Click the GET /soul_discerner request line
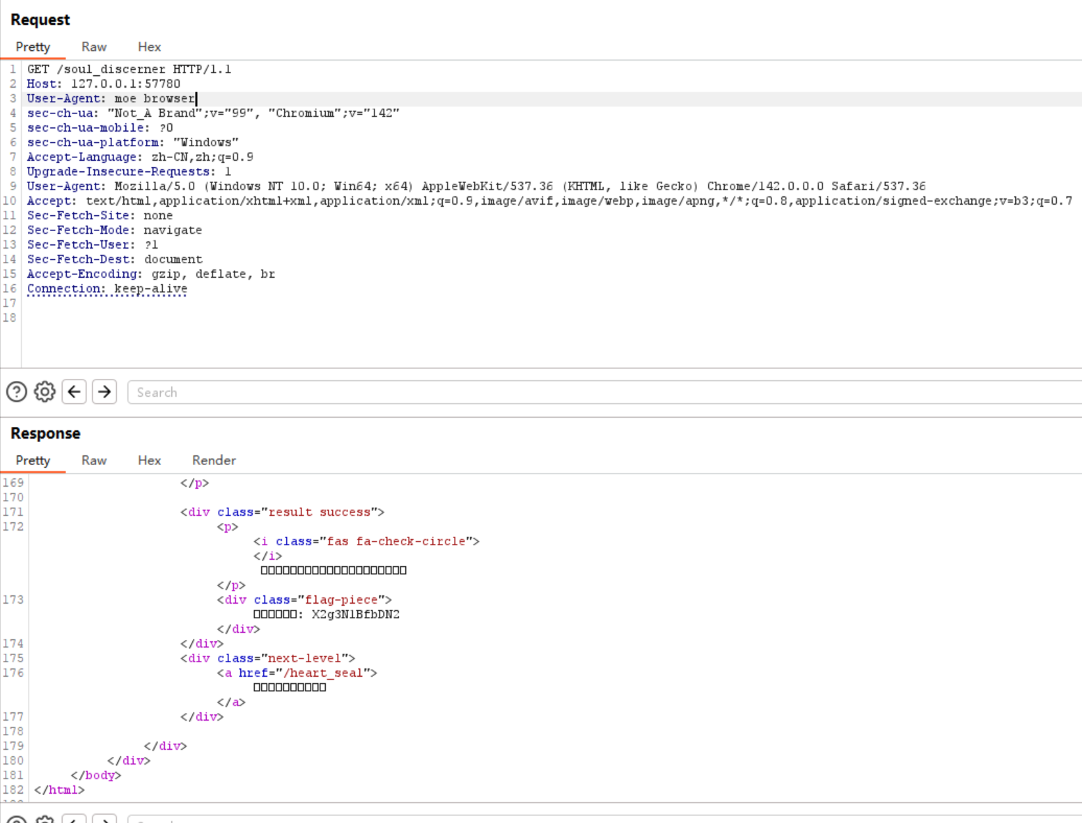Viewport: 1082px width, 823px height. (129, 69)
